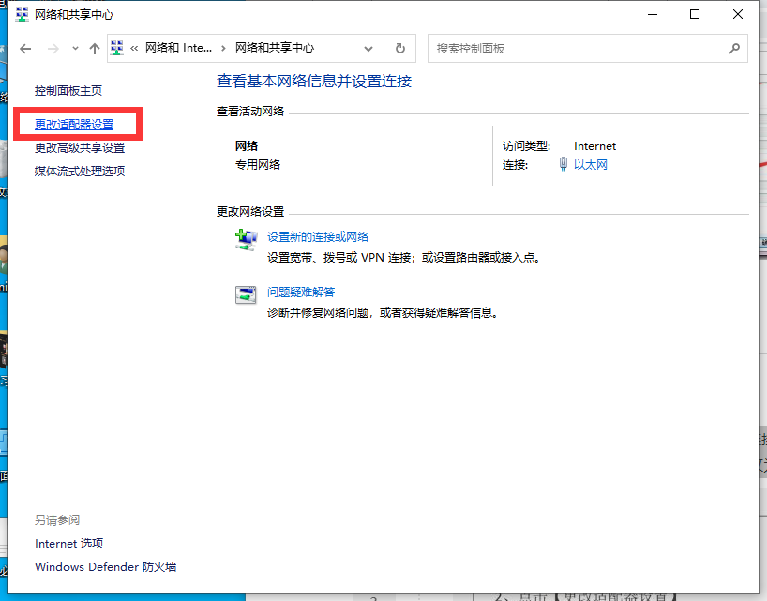767x601 pixels.
Task: Click the troubleshoot problems icon
Action: (x=246, y=294)
